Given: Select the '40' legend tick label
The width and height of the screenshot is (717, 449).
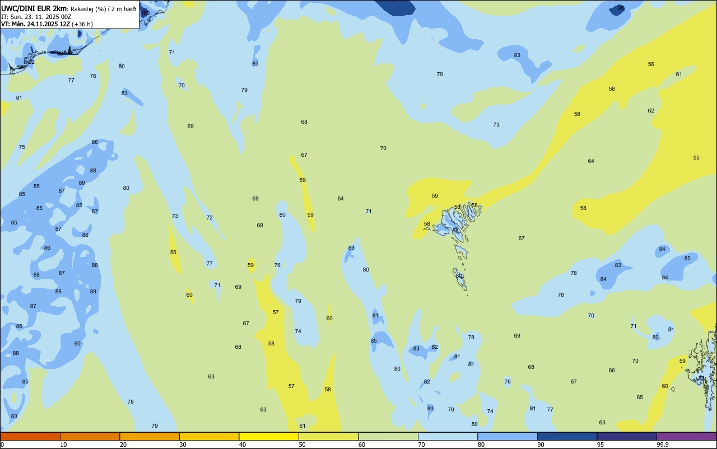Looking at the screenshot, I should pyautogui.click(x=243, y=445).
